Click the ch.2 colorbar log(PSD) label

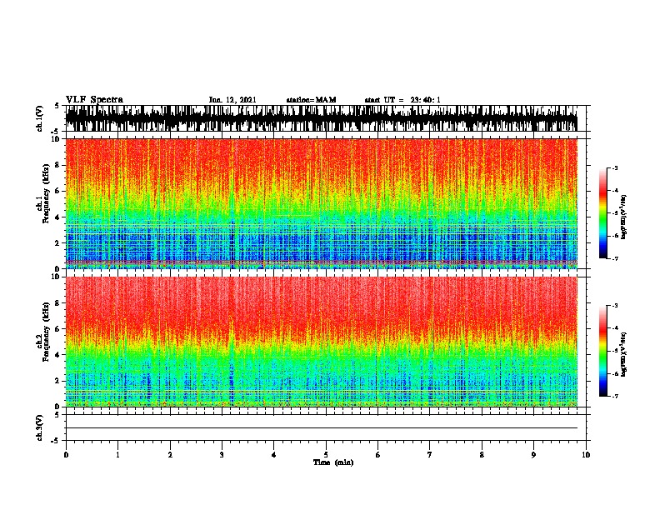click(624, 354)
